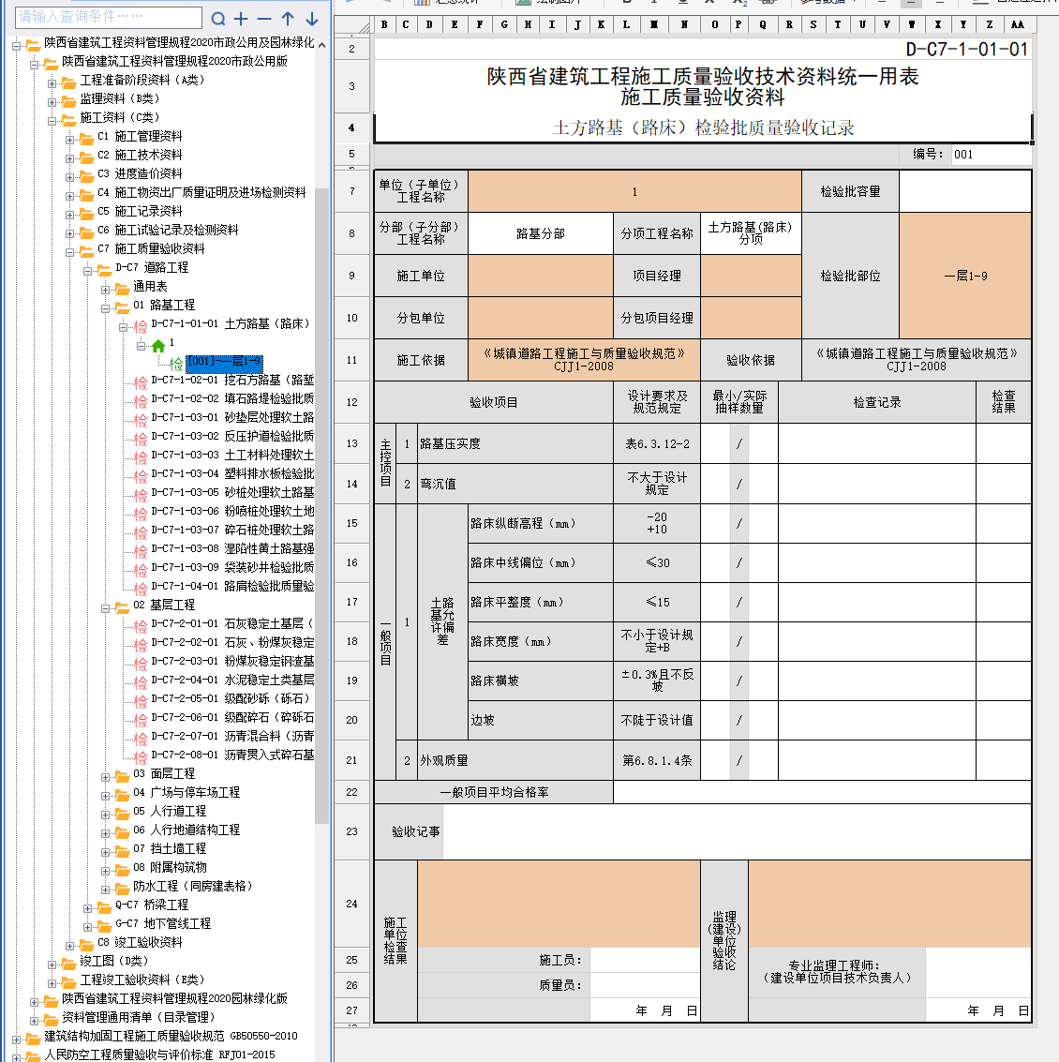Screen dimensions: 1059x1062
Task: Select D-C7-2-07-01 沥青混合料 item
Action: coord(232,736)
